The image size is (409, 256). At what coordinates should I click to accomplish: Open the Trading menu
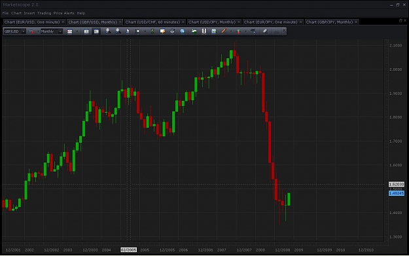44,13
